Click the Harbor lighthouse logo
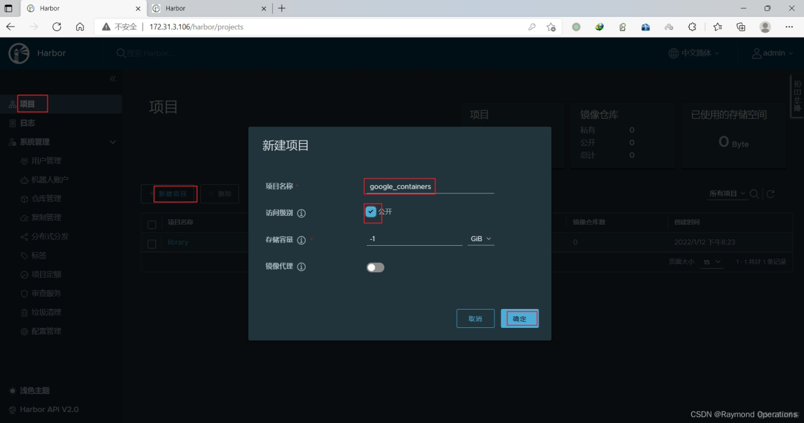 click(x=19, y=54)
